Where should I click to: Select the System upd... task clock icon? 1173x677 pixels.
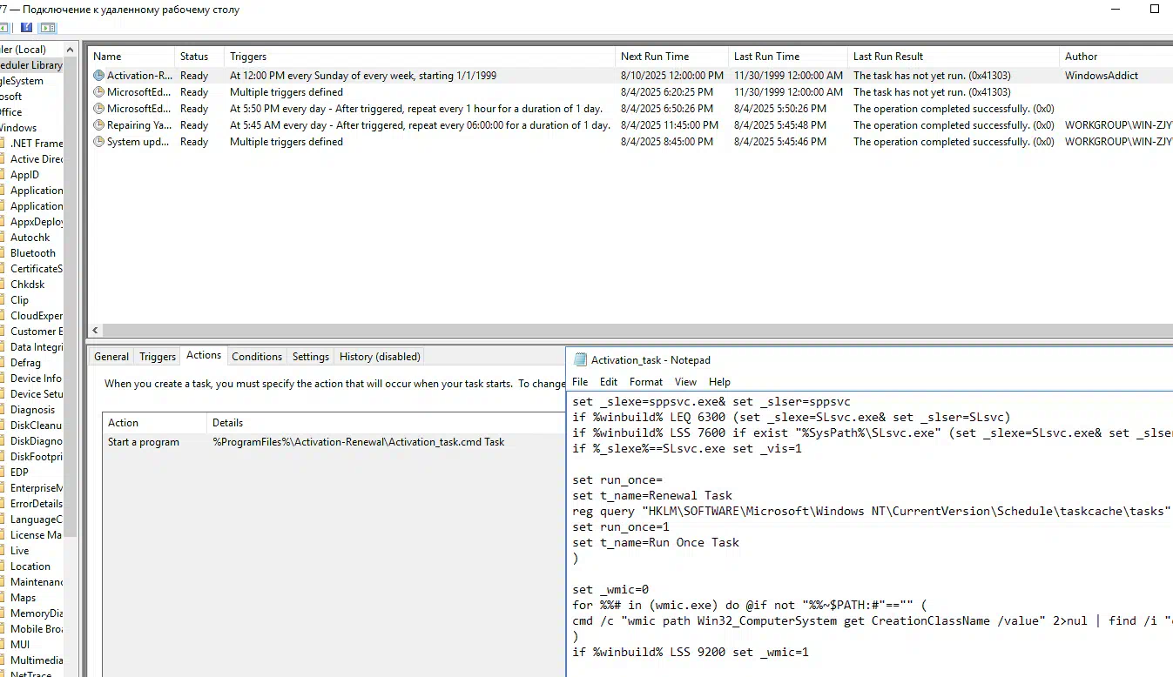98,142
